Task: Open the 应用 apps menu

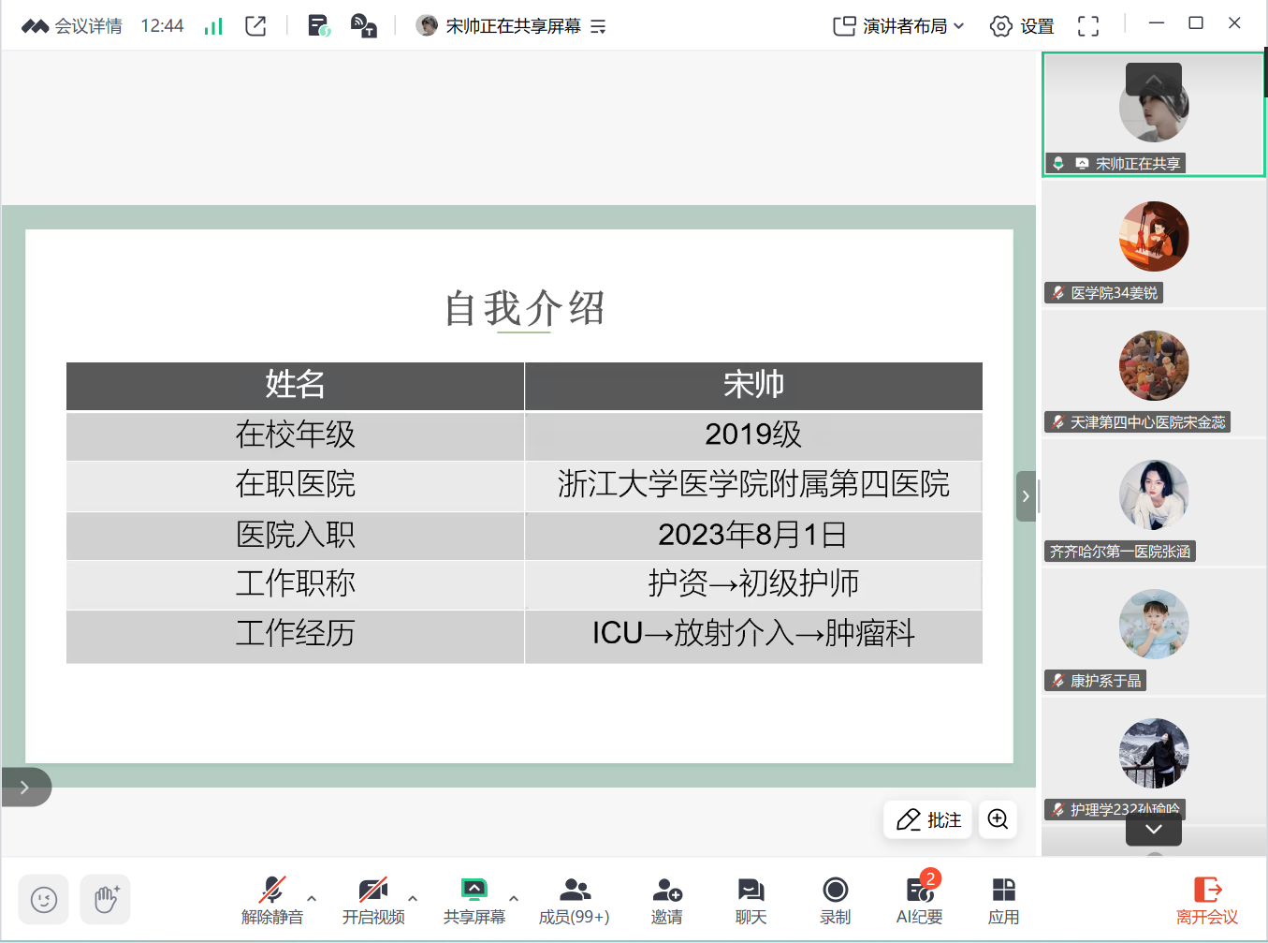Action: (1003, 900)
